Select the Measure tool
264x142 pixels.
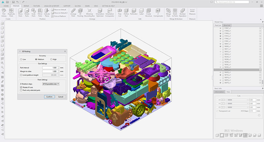point(192,12)
